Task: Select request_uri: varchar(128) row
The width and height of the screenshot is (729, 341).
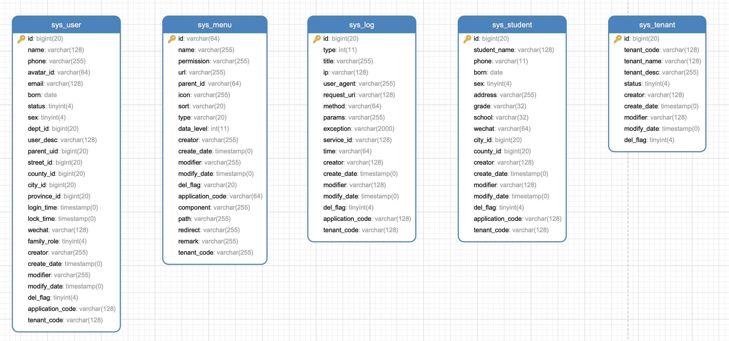Action: click(x=359, y=95)
